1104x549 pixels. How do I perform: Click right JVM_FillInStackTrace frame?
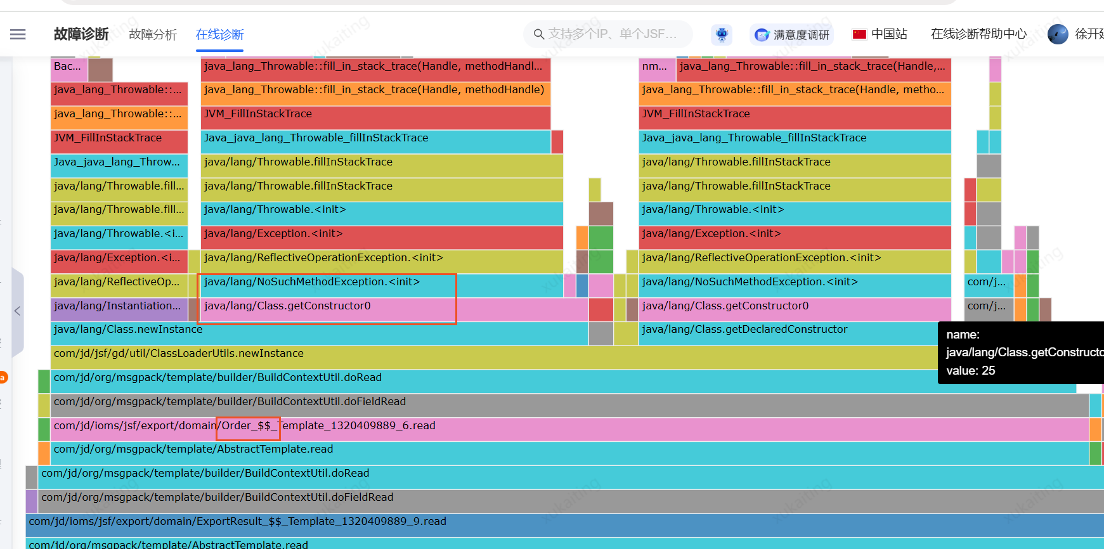coord(795,118)
